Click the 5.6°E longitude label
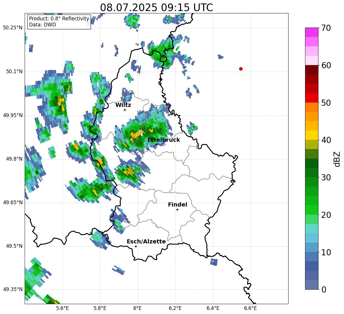The image size is (344, 314). point(62,308)
